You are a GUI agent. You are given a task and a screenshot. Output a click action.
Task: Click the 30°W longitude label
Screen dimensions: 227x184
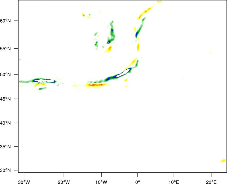coord(24,182)
